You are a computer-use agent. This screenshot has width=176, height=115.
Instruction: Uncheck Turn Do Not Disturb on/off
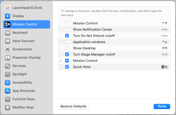pyautogui.click(x=67, y=36)
